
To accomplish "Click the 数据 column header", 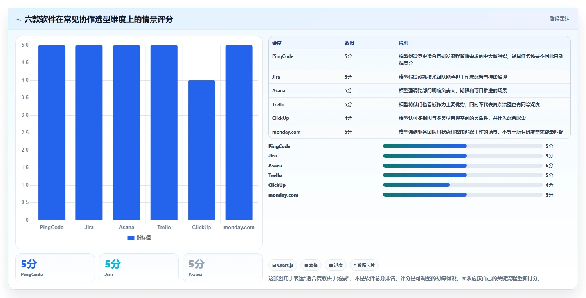I will point(349,43).
